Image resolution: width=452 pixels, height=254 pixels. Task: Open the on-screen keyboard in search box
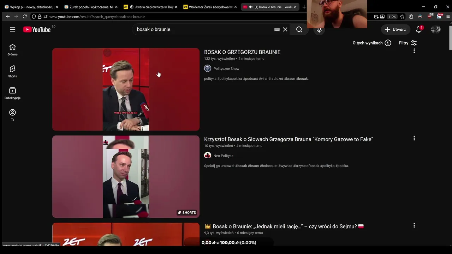[x=277, y=30]
